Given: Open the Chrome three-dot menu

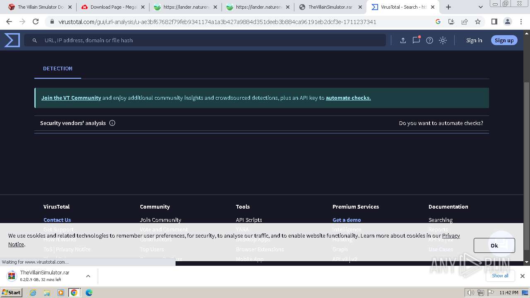Looking at the screenshot, I should (x=521, y=22).
